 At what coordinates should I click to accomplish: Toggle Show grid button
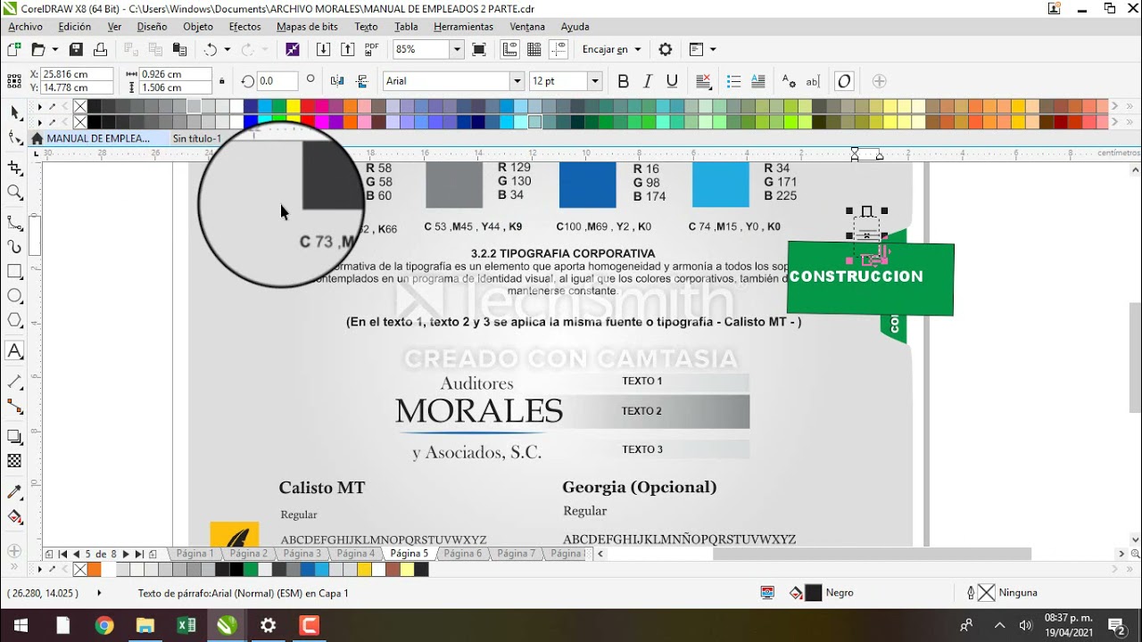tap(534, 49)
